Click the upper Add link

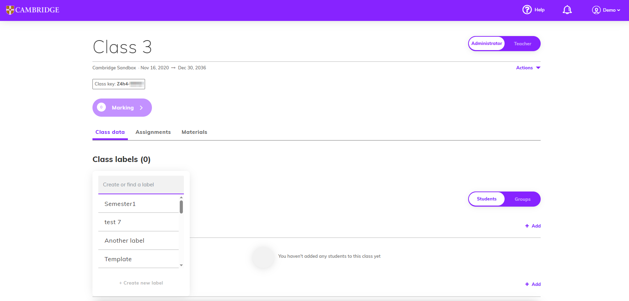click(533, 226)
